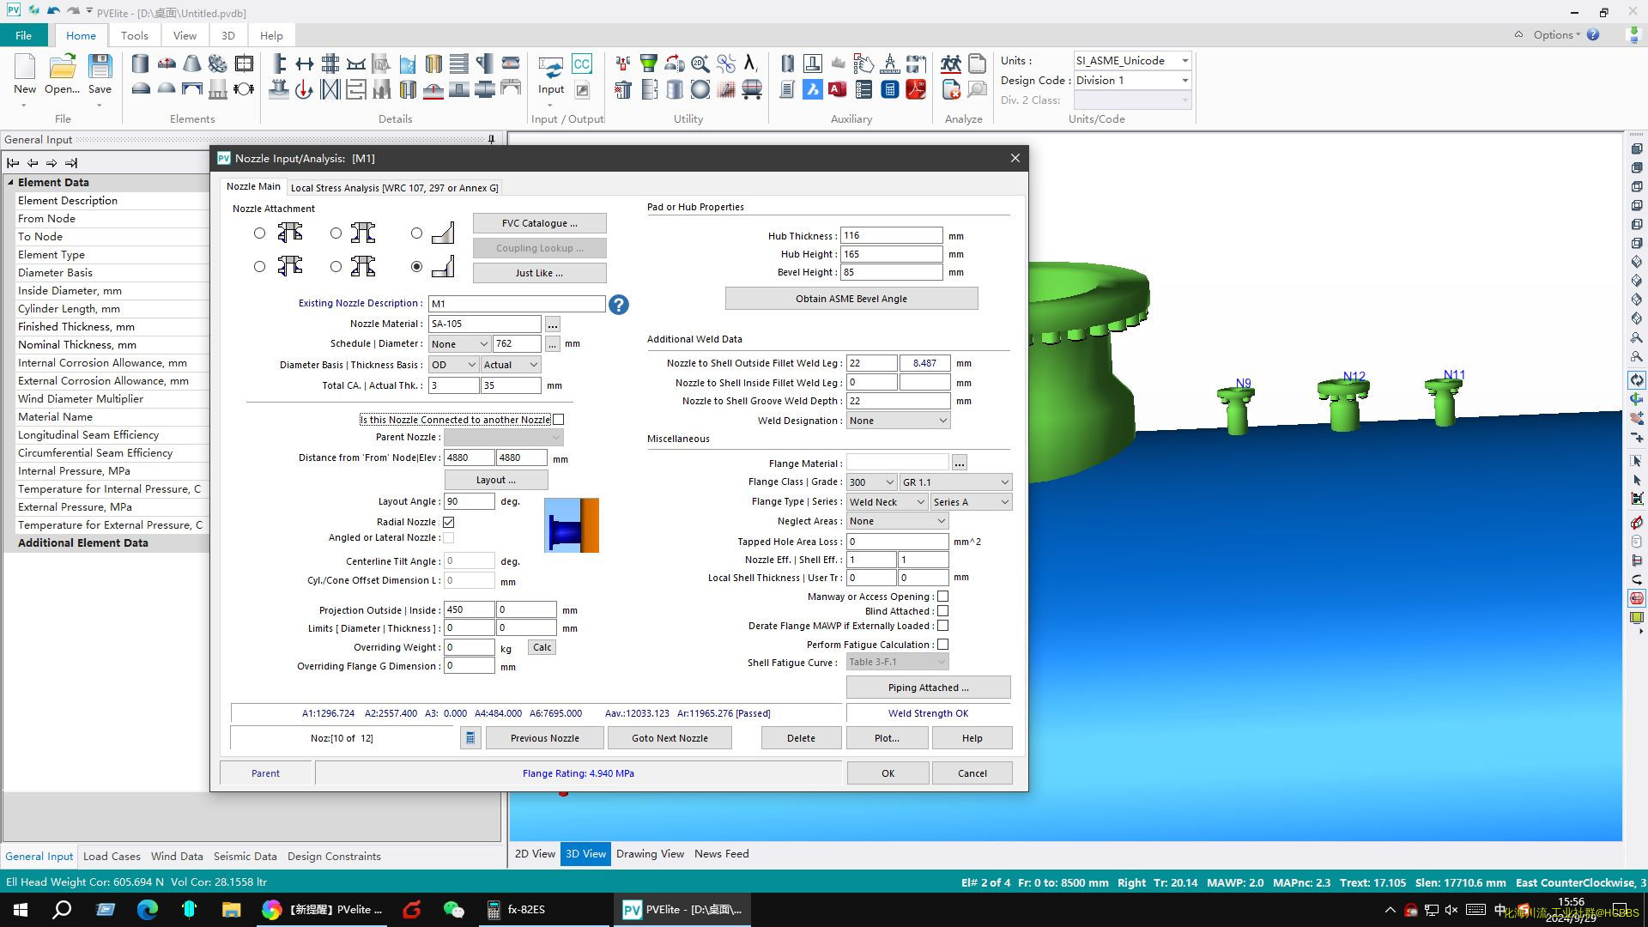
Task: Open PVElite app in Windows taskbar
Action: coord(682,910)
